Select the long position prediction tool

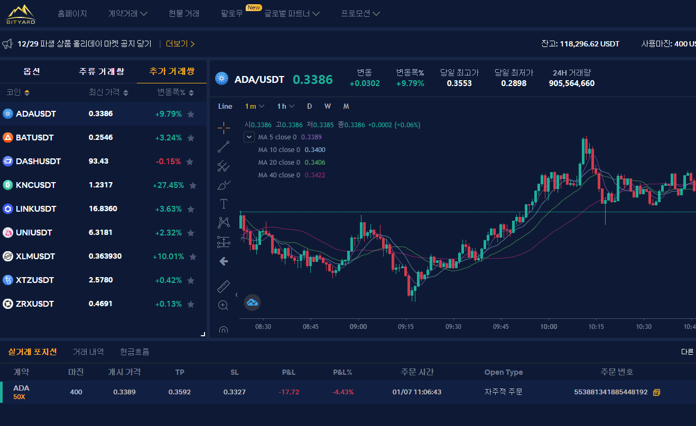(x=224, y=242)
